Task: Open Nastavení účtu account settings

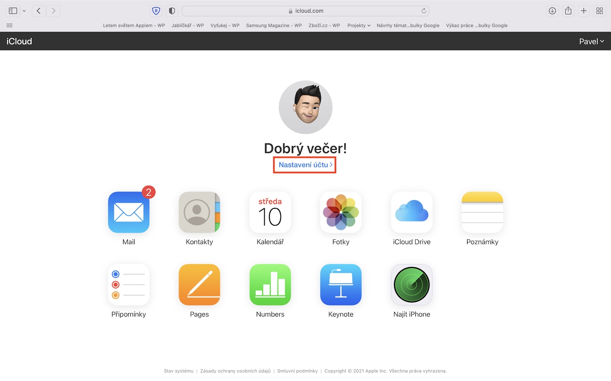Action: click(x=305, y=165)
